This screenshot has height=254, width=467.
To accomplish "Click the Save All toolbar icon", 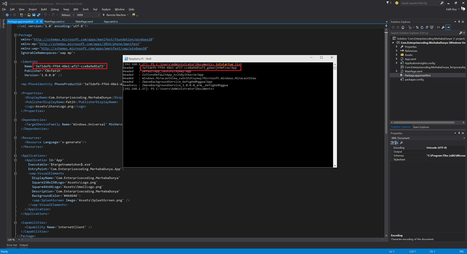I will 38,15.
